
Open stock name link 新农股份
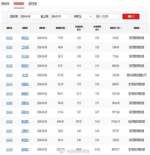[x=25, y=140]
